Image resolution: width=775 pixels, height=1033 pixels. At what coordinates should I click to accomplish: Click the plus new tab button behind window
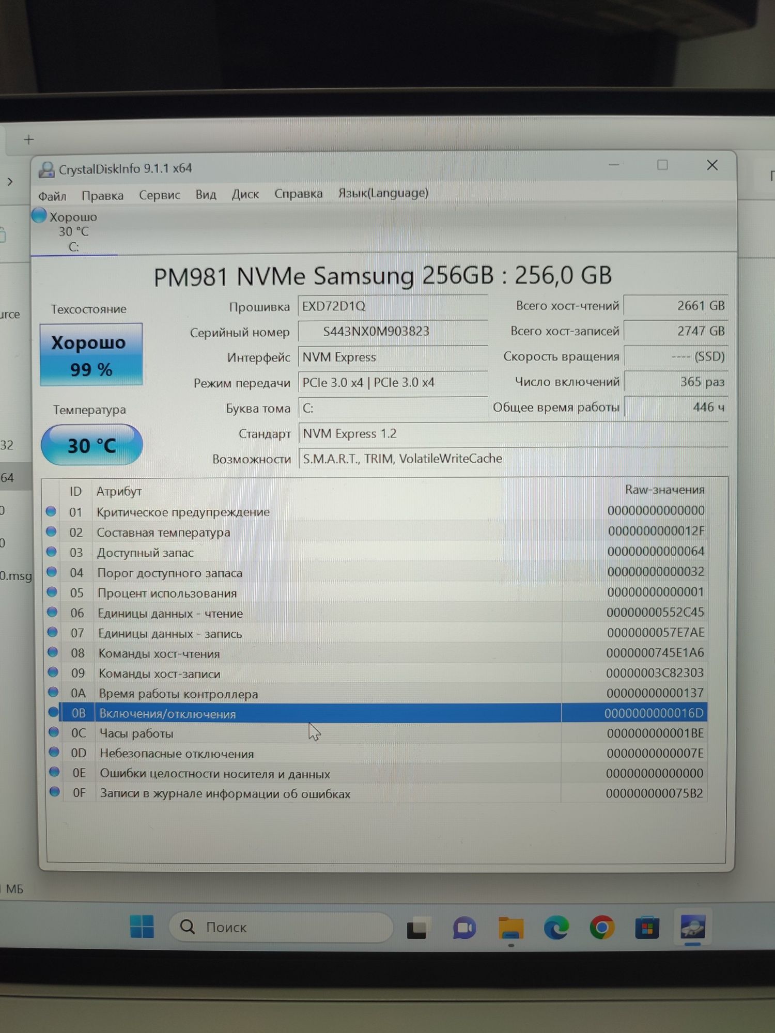29,139
